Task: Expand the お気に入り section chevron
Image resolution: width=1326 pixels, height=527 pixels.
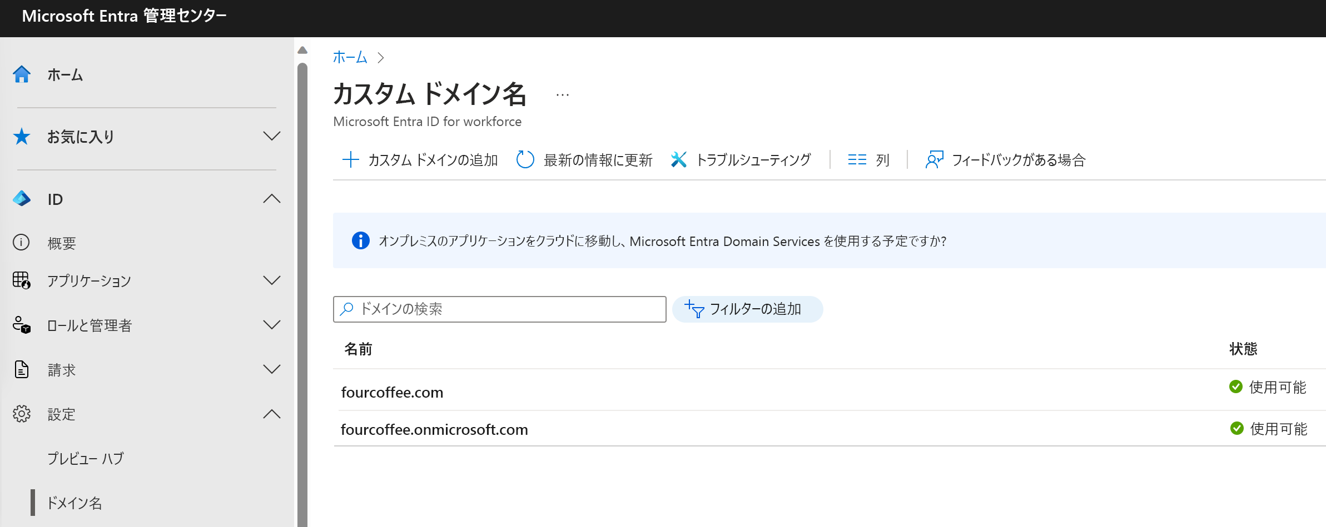Action: pyautogui.click(x=271, y=136)
